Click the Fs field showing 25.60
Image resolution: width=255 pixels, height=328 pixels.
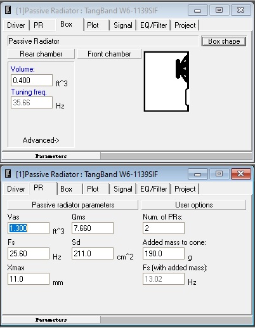[x=29, y=254]
